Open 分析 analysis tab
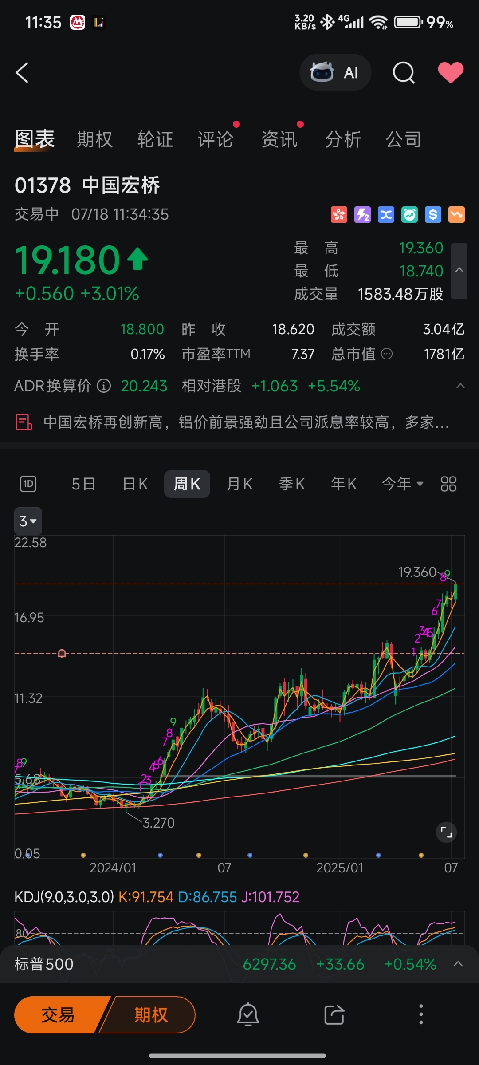 pyautogui.click(x=343, y=139)
